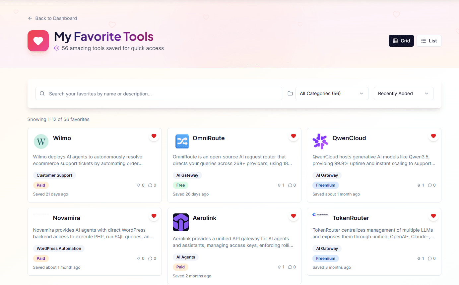Go Back to Dashboard
This screenshot has width=459, height=285.
point(52,18)
